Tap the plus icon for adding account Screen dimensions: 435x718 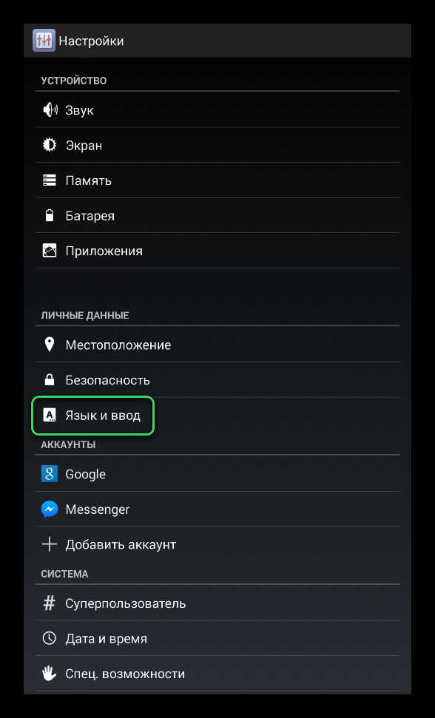(x=50, y=544)
